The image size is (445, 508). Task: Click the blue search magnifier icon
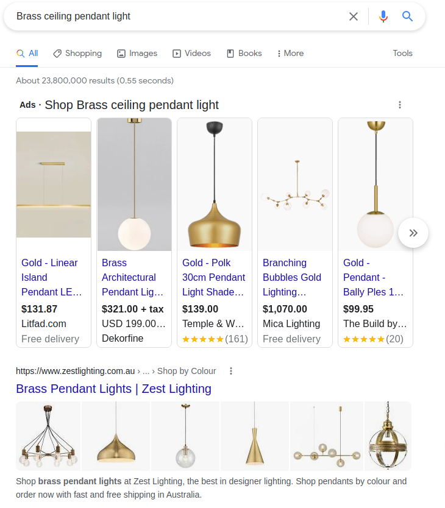[407, 17]
